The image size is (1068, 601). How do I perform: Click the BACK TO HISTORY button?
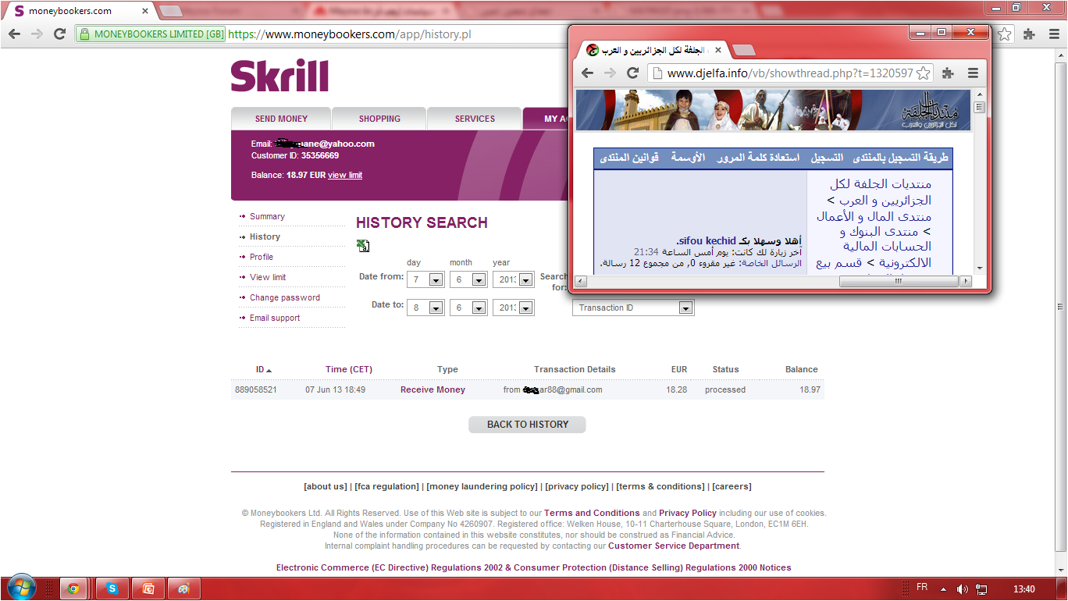(x=527, y=425)
